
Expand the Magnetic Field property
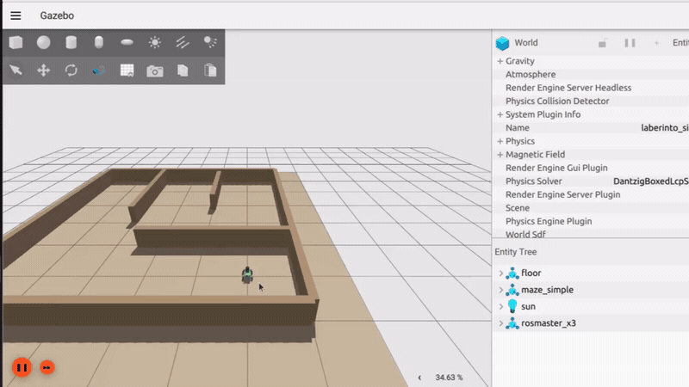pyautogui.click(x=500, y=155)
